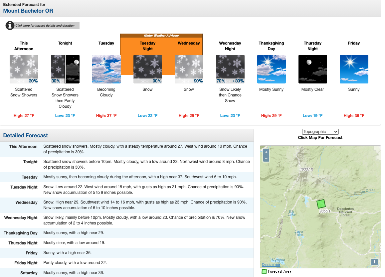Click Tuesday becoming cloudy weather icon

click(106, 69)
